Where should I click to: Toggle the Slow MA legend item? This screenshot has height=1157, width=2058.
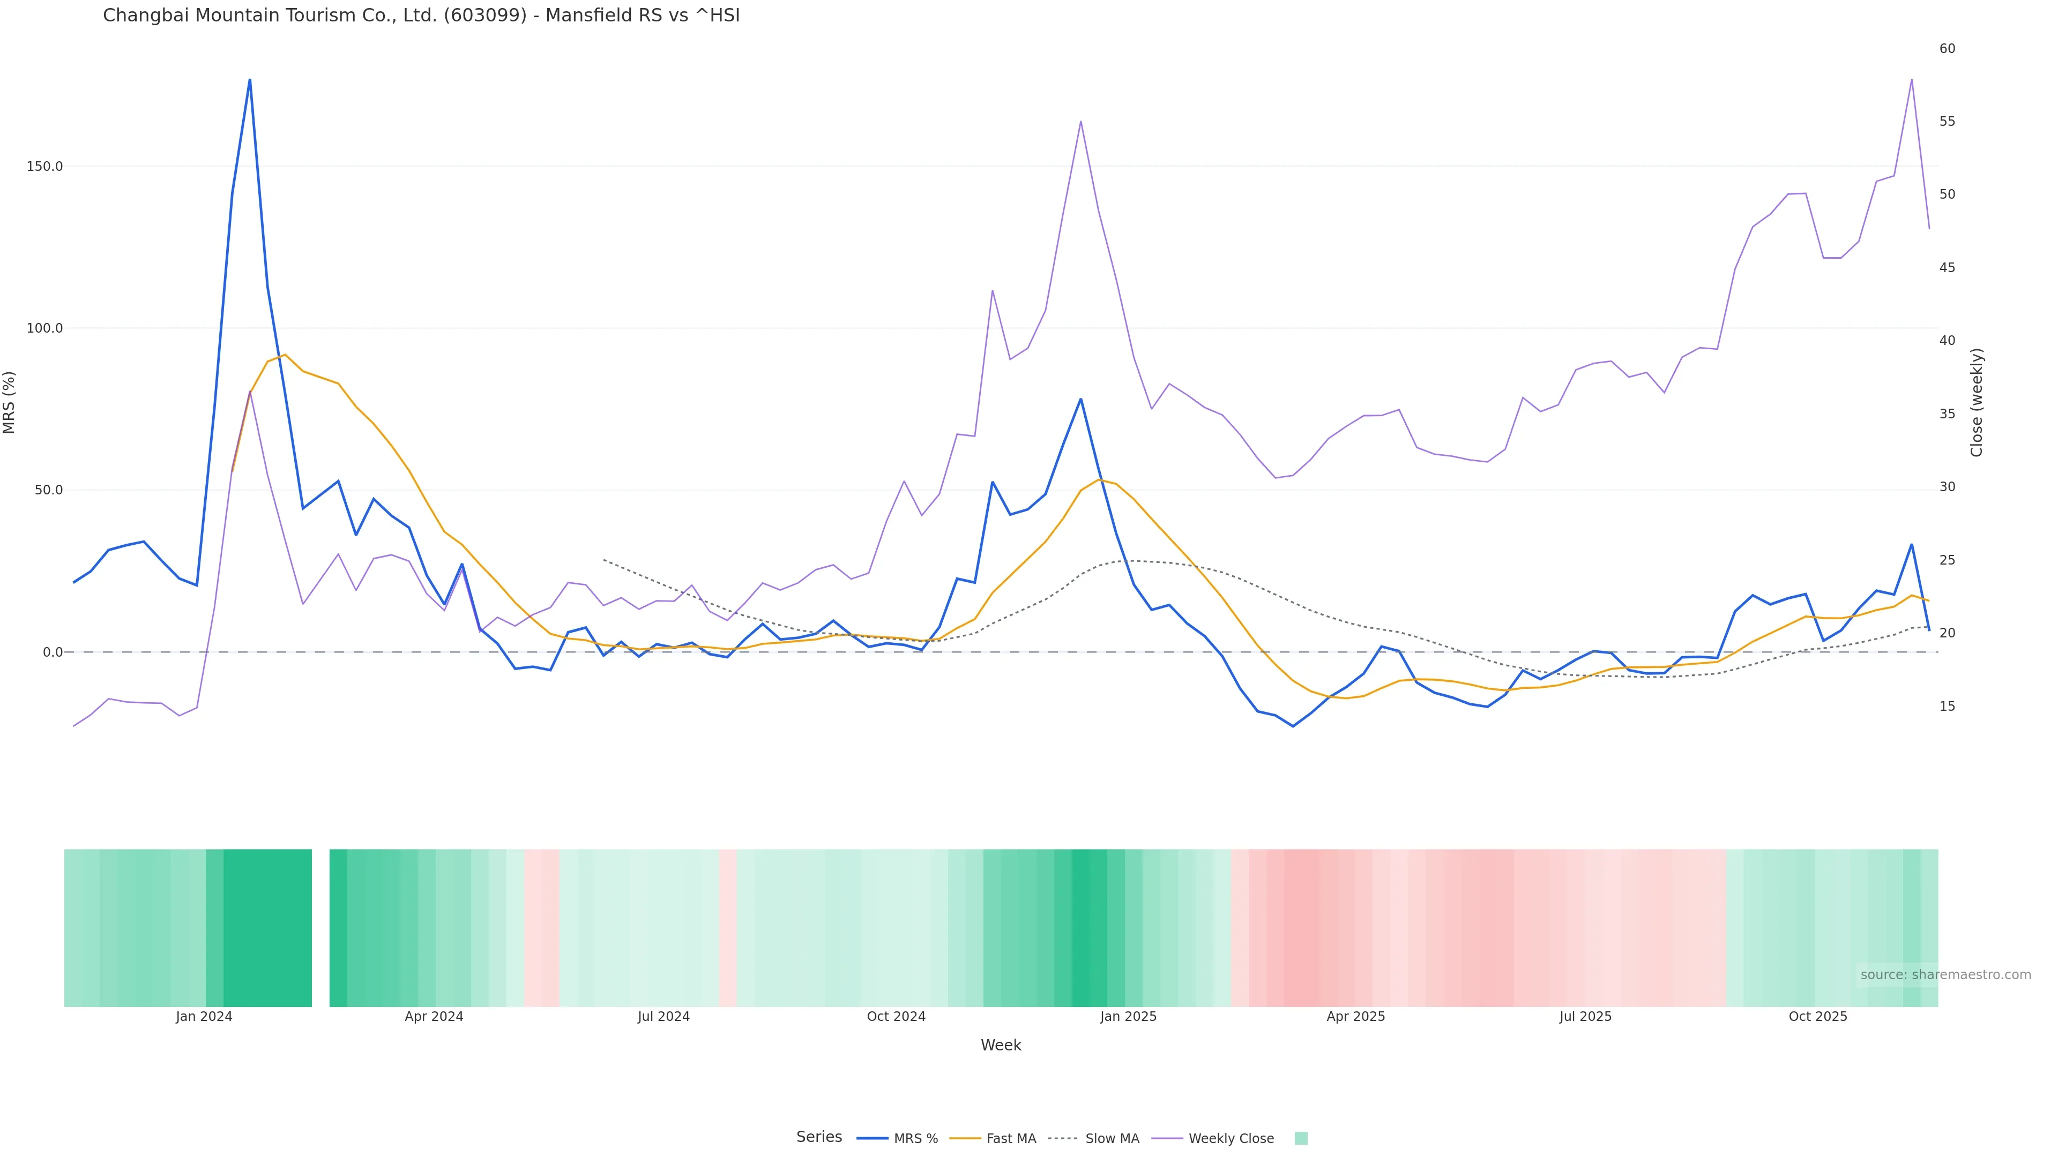point(1112,1139)
